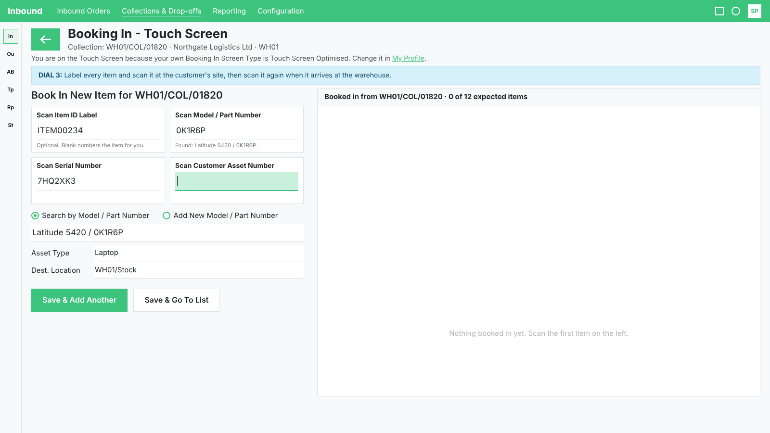Click Save & Add Another button

79,300
